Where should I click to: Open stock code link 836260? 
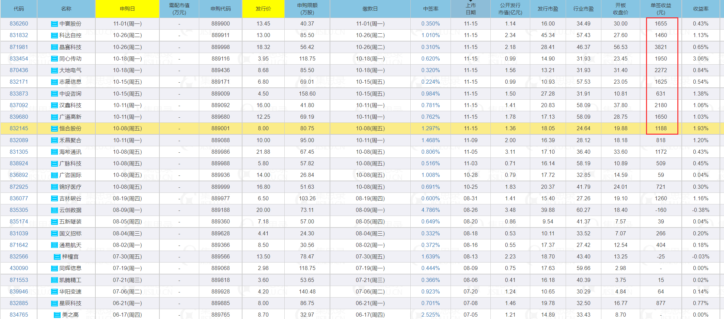coord(19,24)
